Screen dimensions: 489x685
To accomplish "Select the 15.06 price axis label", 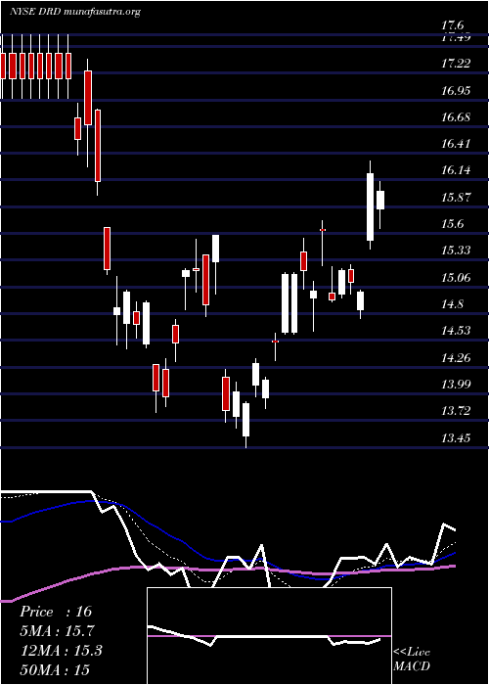I will point(456,277).
